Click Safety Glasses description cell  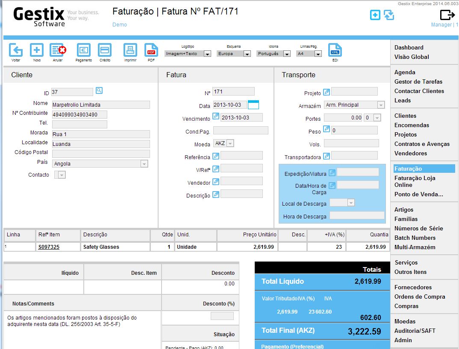(115, 247)
